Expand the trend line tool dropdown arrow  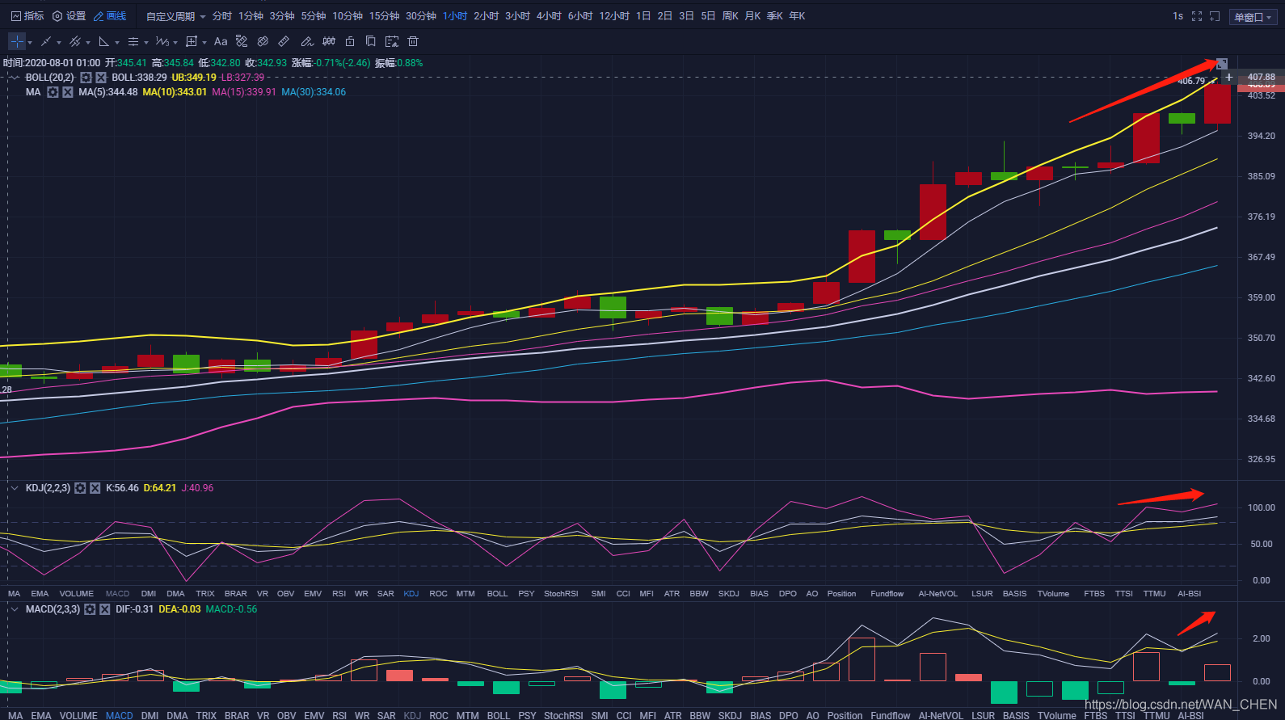[x=59, y=42]
